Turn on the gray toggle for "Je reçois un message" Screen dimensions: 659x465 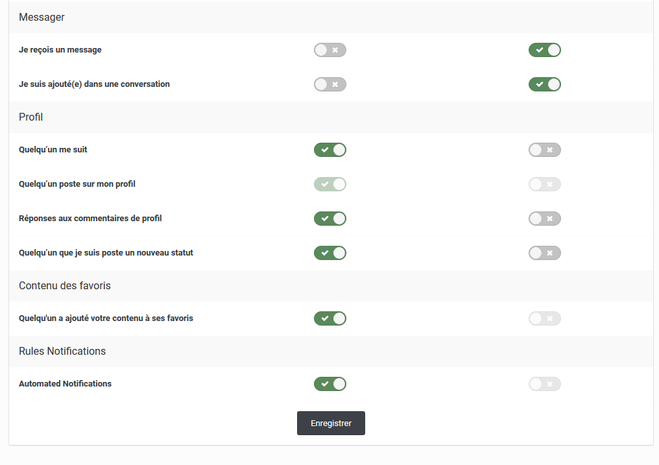pyautogui.click(x=330, y=50)
